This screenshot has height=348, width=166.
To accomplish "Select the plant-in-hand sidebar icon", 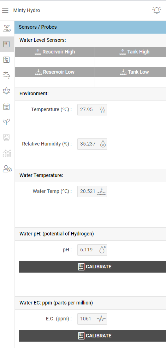I will [x=6, y=28].
